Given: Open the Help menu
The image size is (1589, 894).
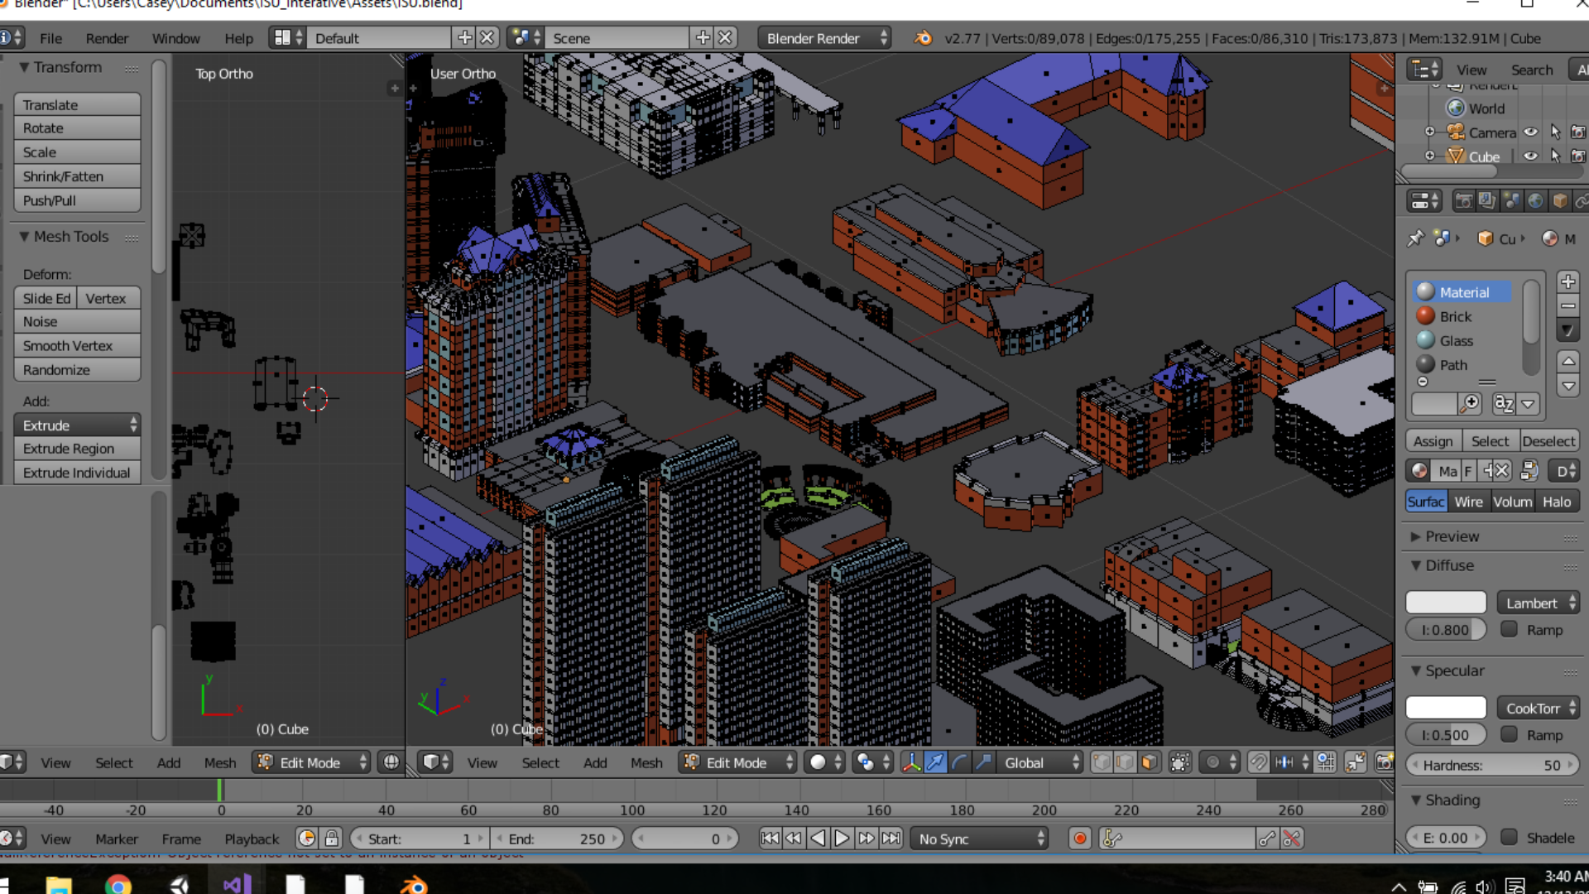Looking at the screenshot, I should coord(238,38).
